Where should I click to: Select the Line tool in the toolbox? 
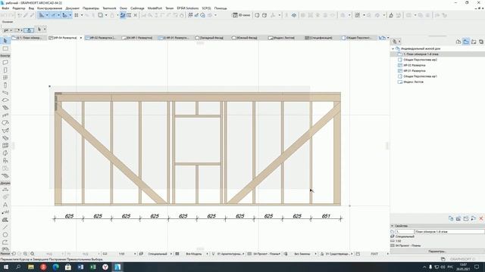pos(5,227)
